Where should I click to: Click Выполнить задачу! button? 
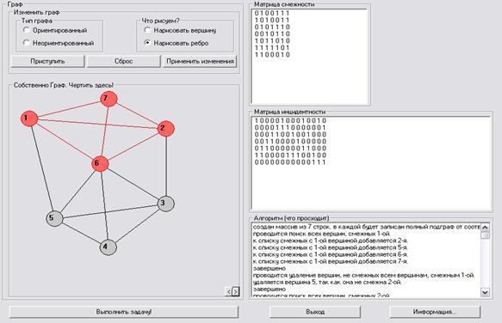point(124,312)
